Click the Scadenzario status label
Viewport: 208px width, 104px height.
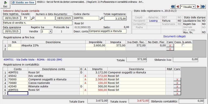coord(169,24)
